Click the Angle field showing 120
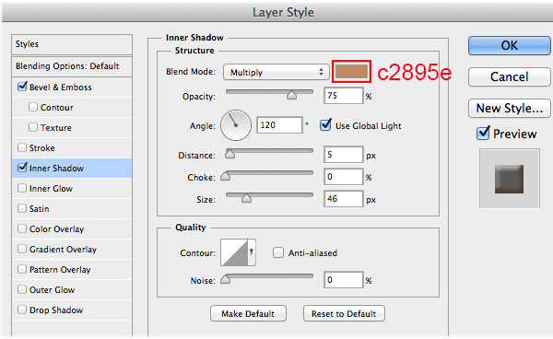 pyautogui.click(x=279, y=125)
